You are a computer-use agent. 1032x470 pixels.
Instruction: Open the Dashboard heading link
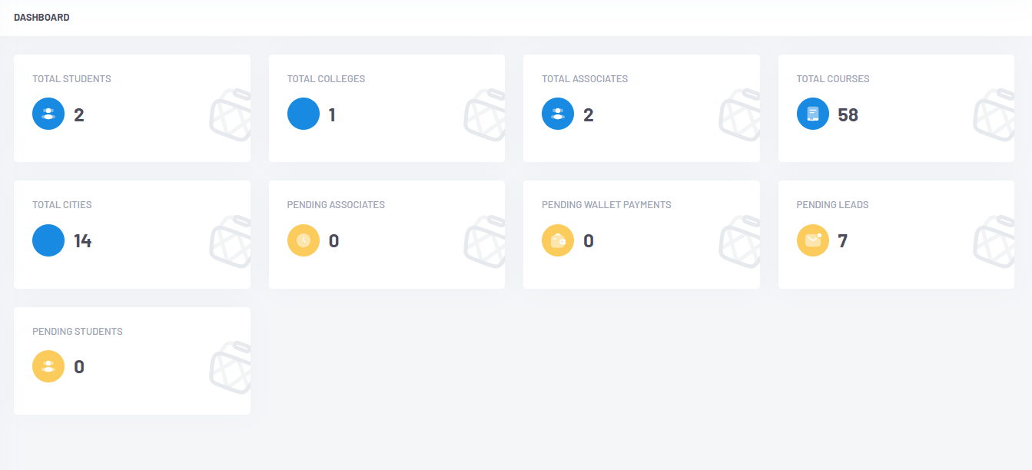(41, 18)
